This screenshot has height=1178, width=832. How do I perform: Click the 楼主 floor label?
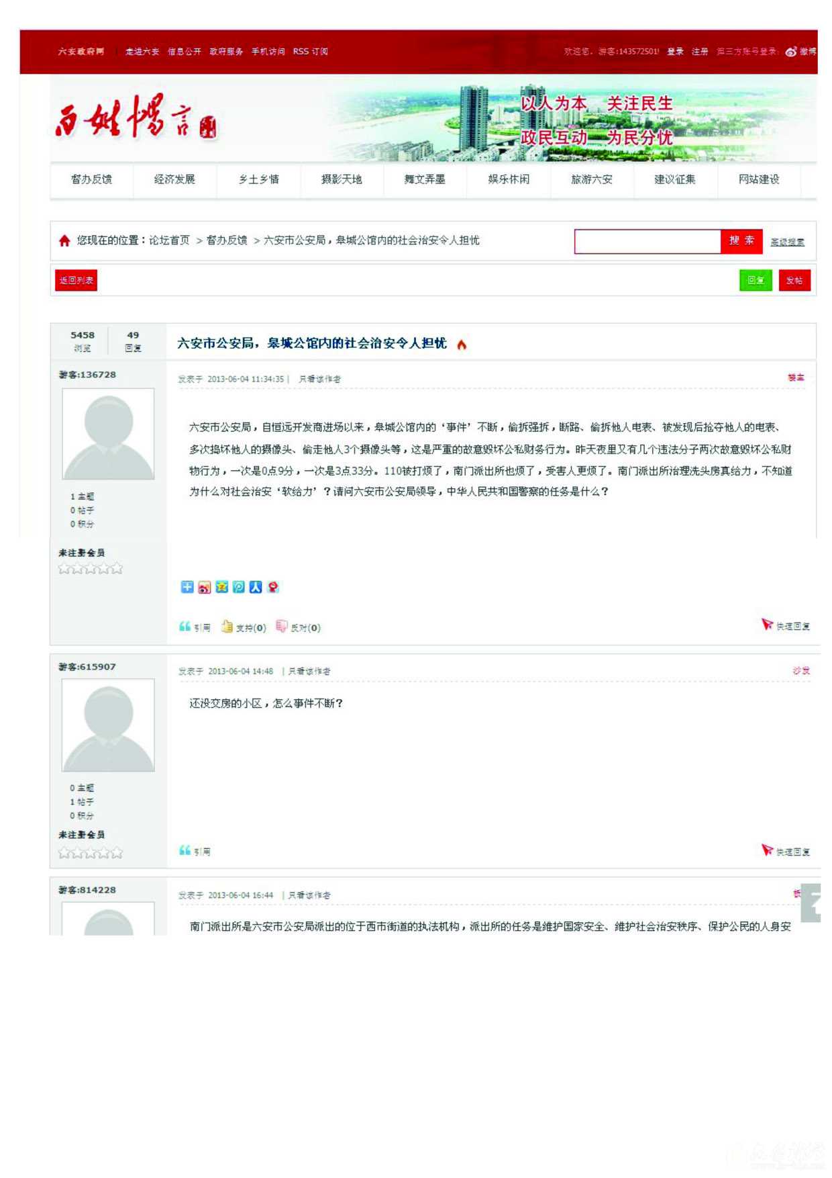click(796, 378)
